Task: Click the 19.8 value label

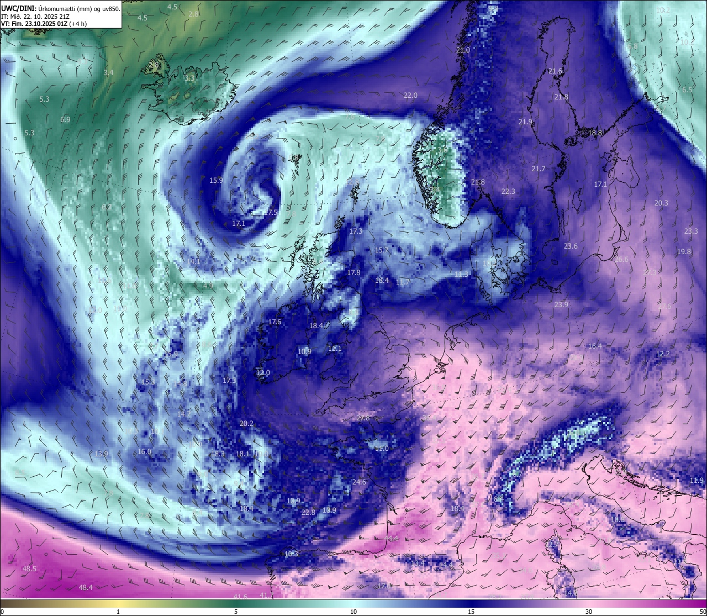Action: click(684, 251)
